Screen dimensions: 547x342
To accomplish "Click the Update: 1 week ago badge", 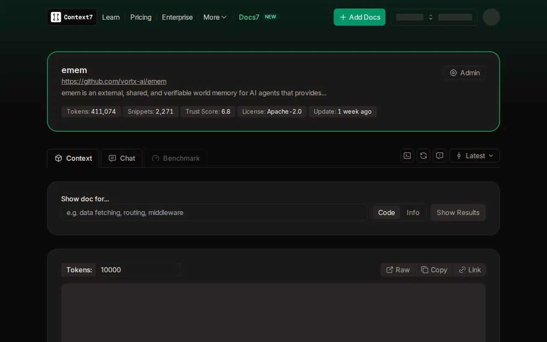I will [343, 112].
